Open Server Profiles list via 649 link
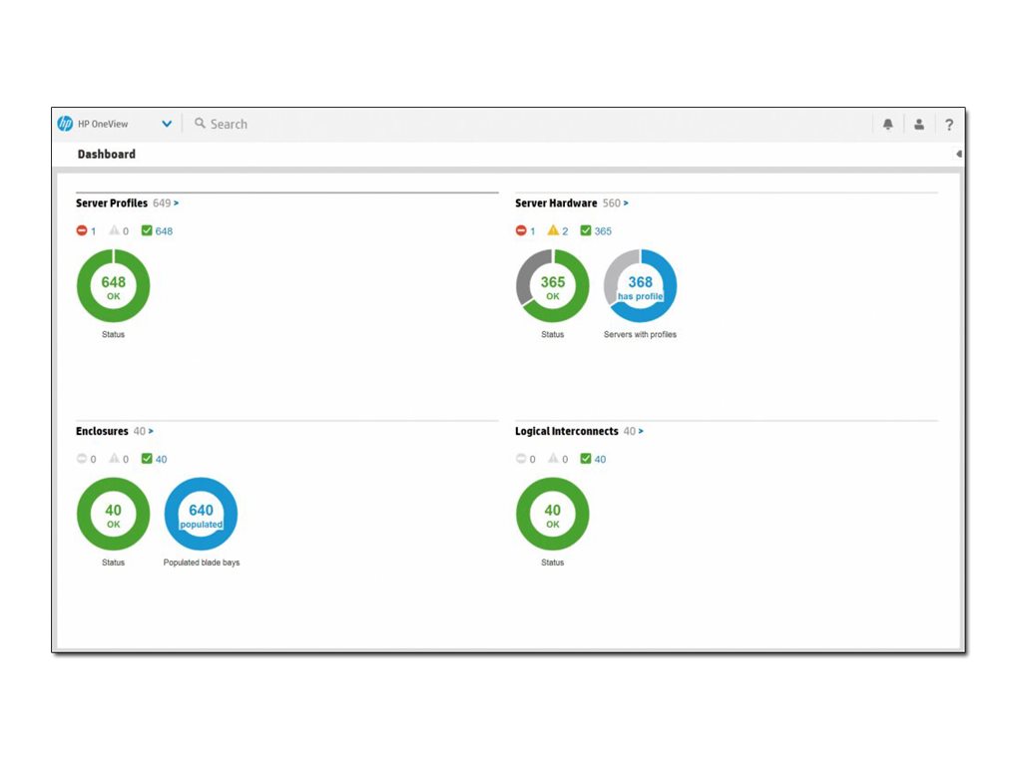Image resolution: width=1022 pixels, height=766 pixels. 164,202
